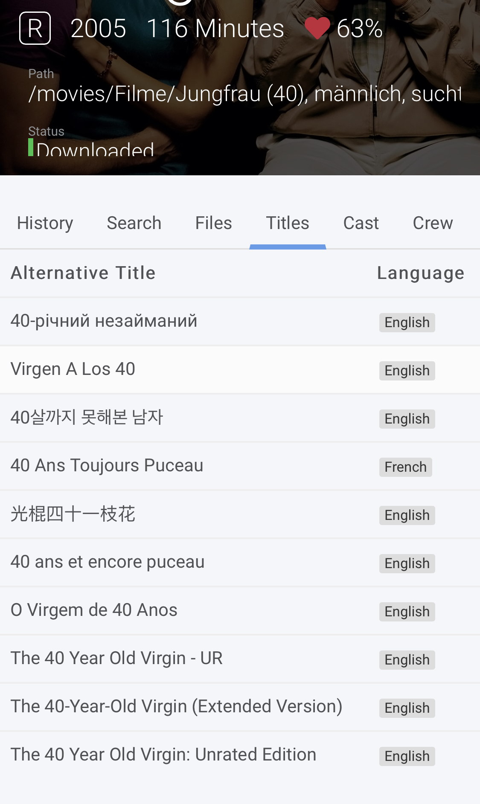480x804 pixels.
Task: Open the Files tab
Action: coord(213,223)
